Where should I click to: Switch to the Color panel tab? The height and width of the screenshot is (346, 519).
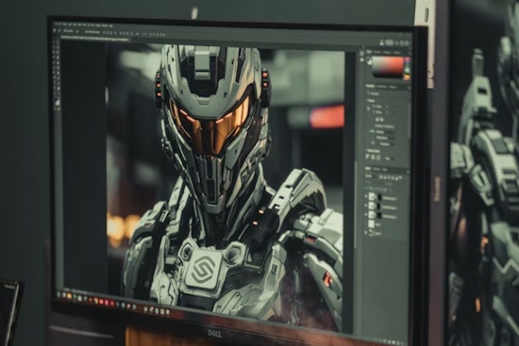coord(369,52)
